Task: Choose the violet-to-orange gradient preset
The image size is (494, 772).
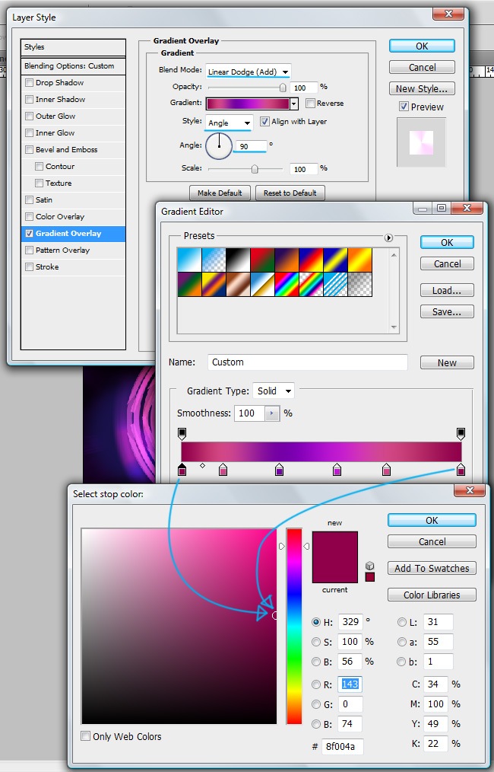Action: pyautogui.click(x=287, y=260)
